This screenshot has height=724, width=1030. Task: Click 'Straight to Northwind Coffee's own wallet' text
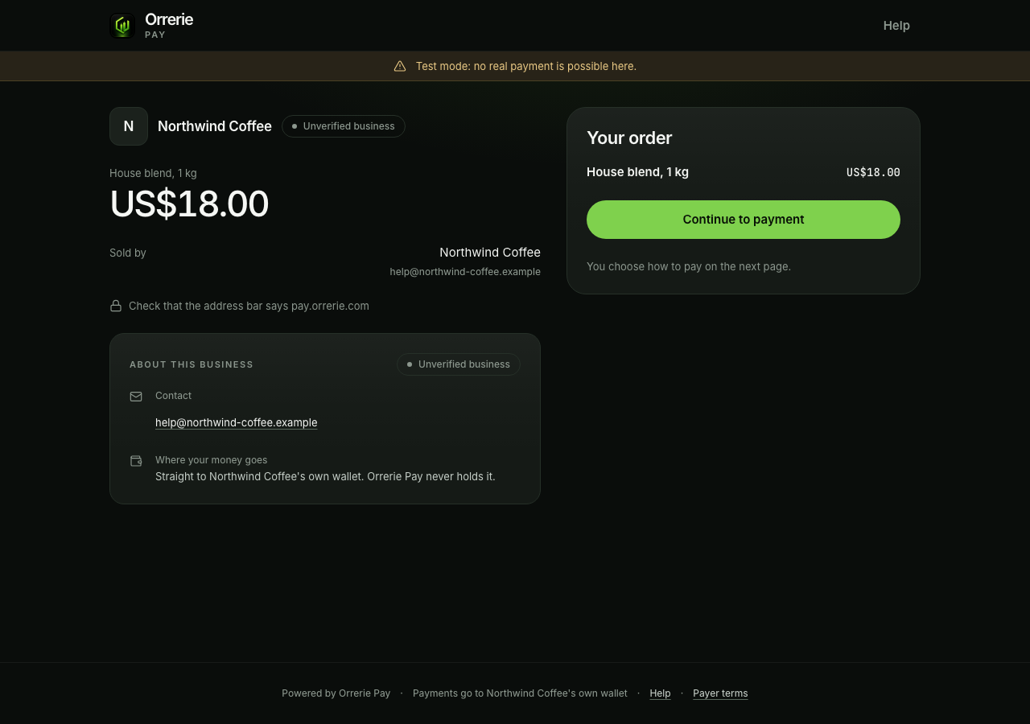coord(325,476)
